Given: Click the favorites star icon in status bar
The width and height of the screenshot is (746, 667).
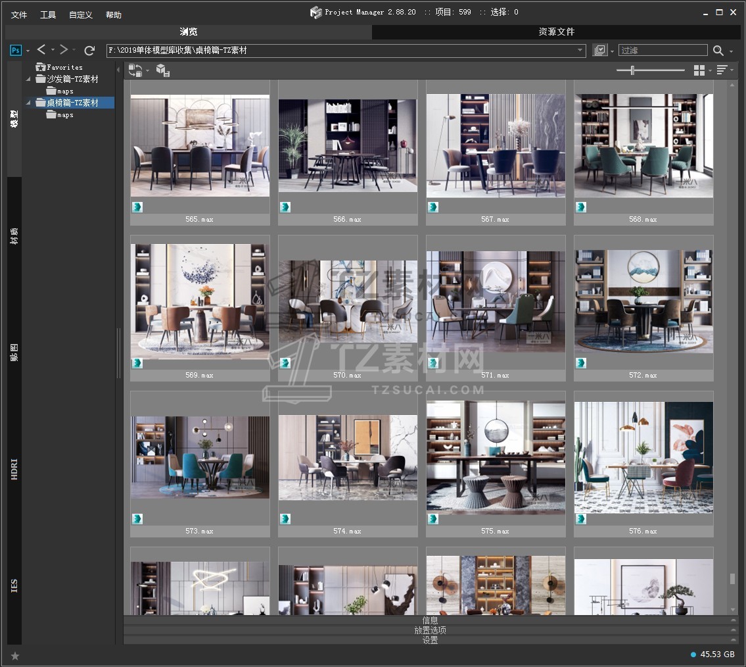Looking at the screenshot, I should [15, 656].
